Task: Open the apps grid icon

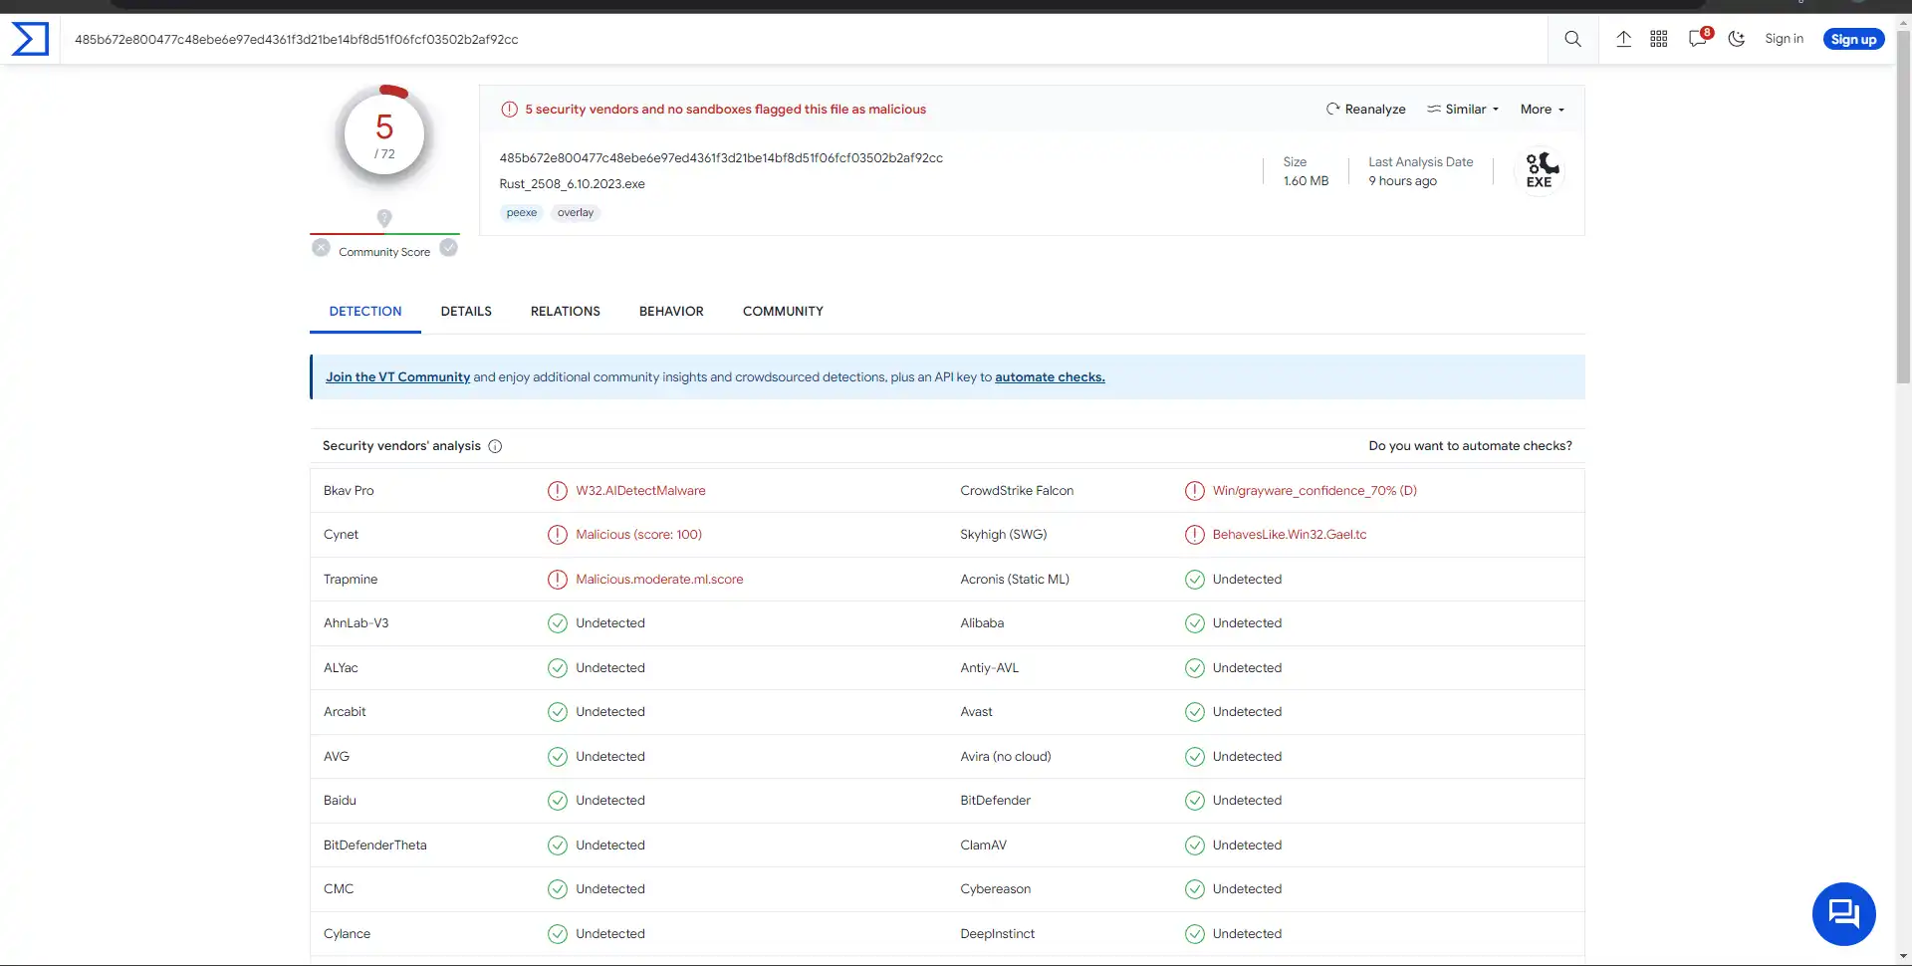Action: click(x=1659, y=39)
